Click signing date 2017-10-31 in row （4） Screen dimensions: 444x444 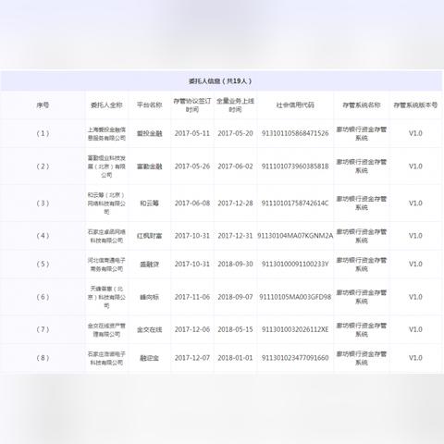coord(192,236)
